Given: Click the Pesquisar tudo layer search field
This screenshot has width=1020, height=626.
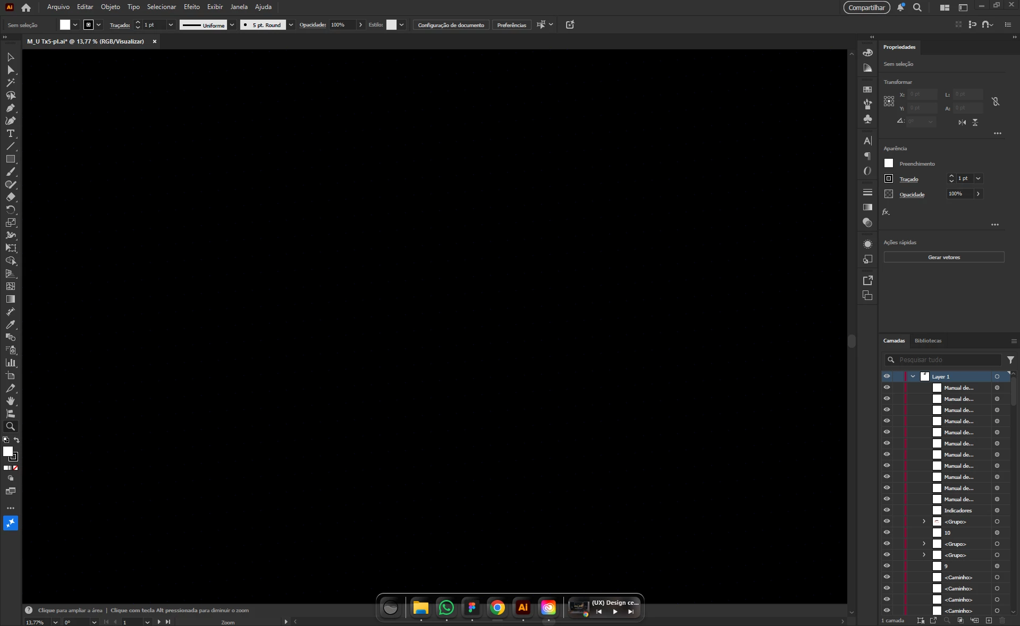Looking at the screenshot, I should [x=942, y=360].
